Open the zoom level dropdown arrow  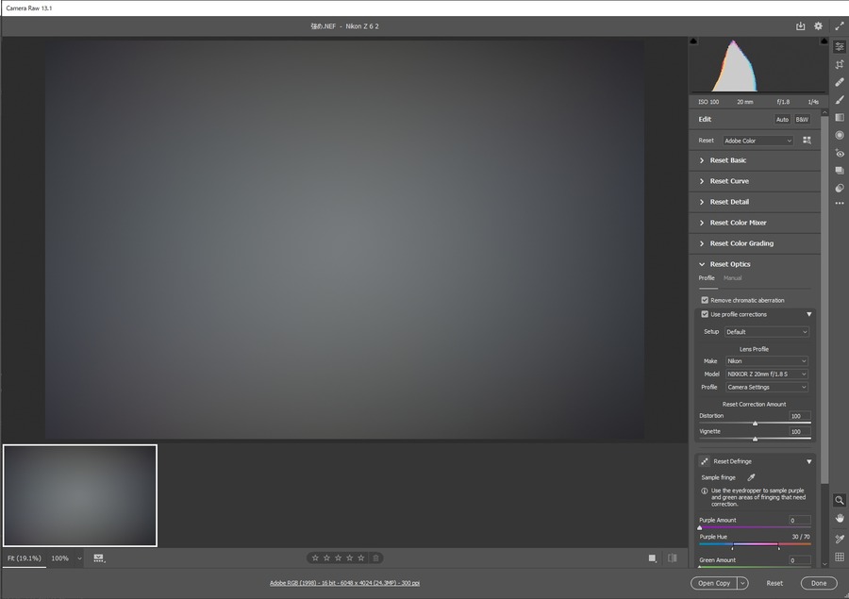(79, 558)
